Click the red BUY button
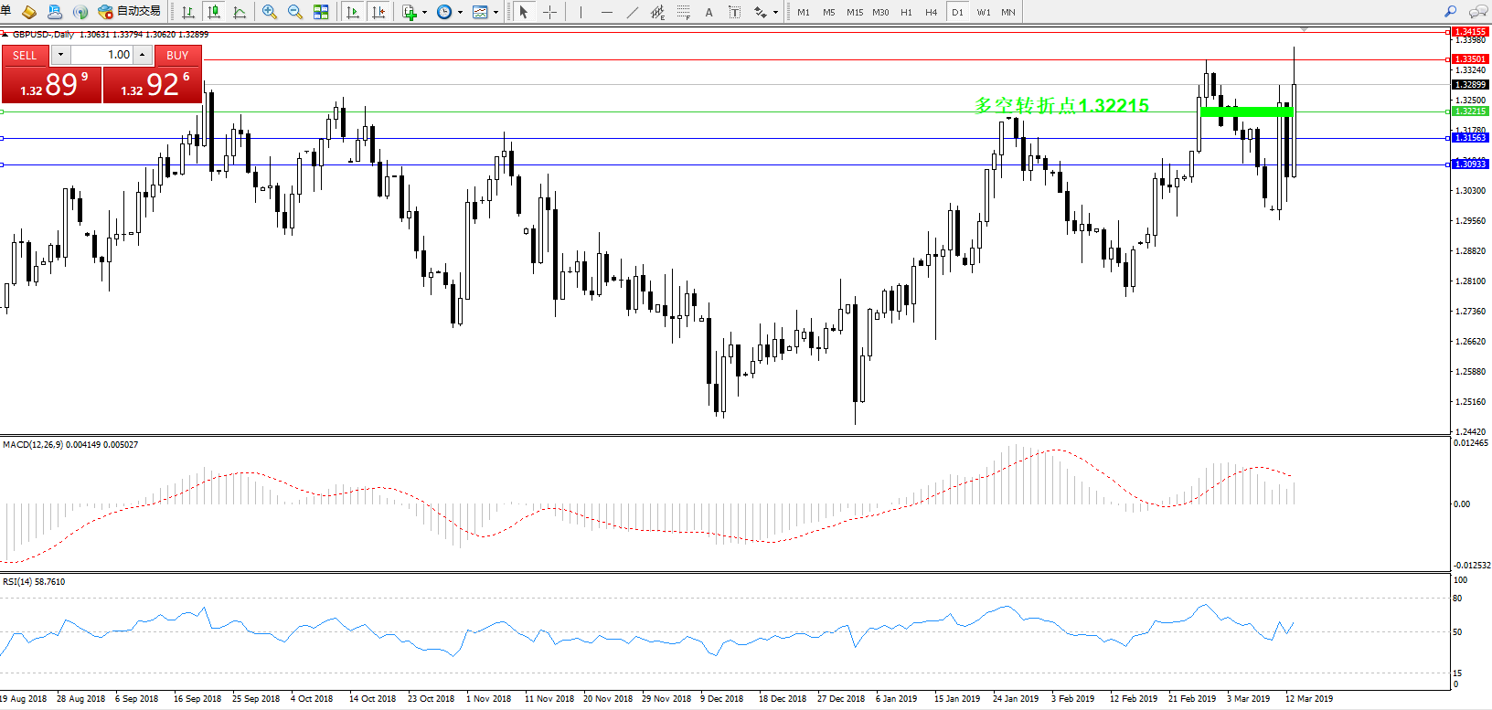The width and height of the screenshot is (1492, 710). click(x=177, y=55)
